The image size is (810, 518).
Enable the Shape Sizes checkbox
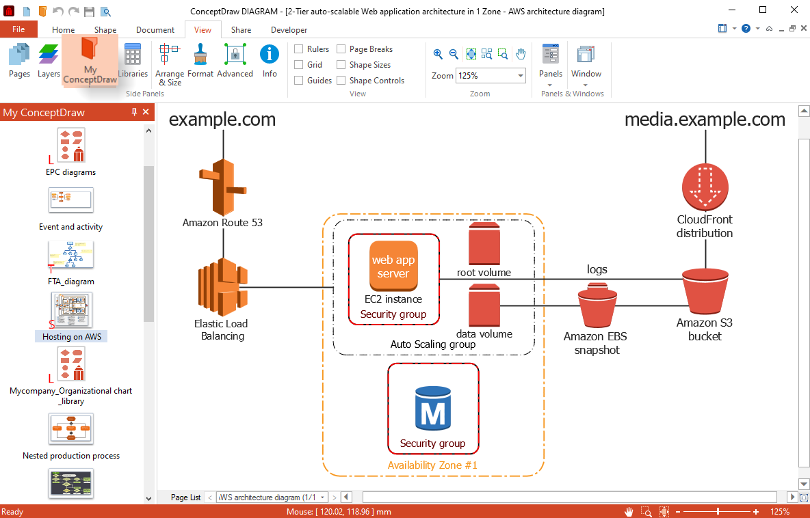[341, 64]
